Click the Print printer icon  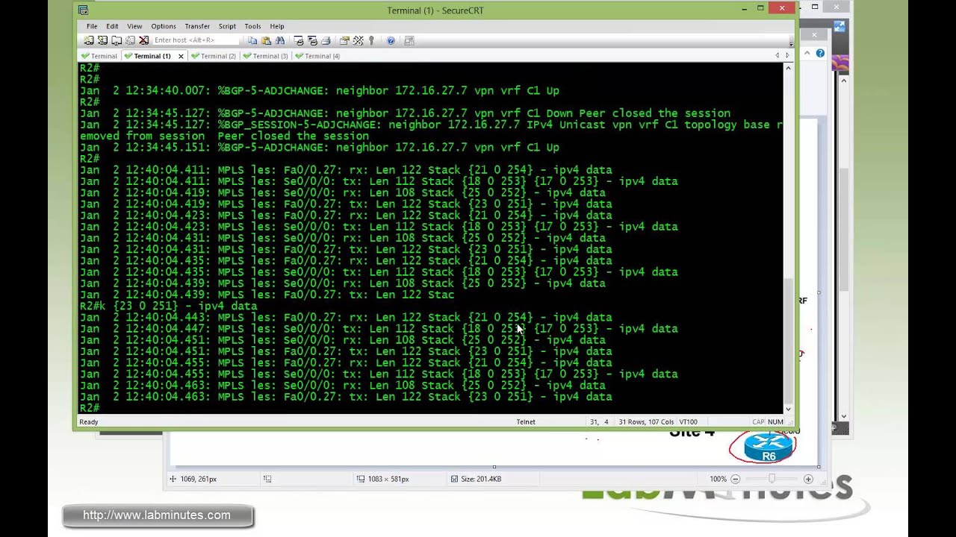[326, 40]
